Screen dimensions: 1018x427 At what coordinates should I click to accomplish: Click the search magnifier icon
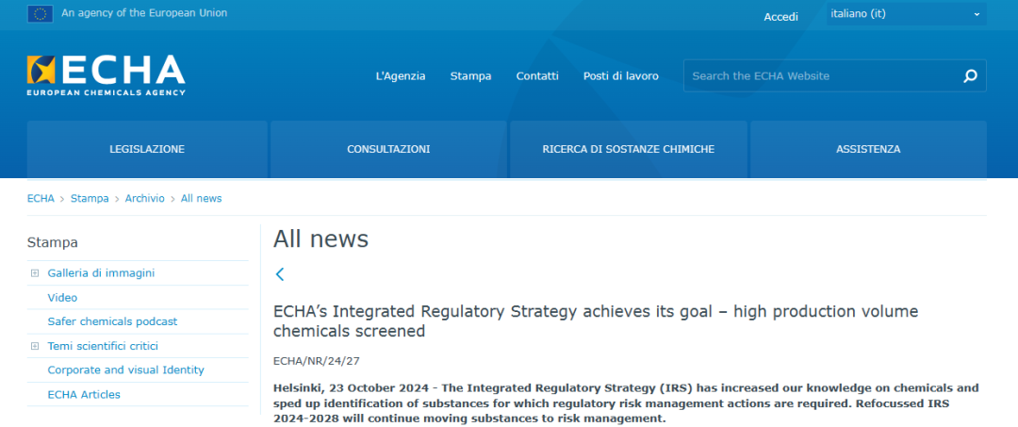click(x=970, y=76)
